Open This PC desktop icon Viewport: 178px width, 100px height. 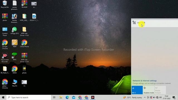(14, 83)
